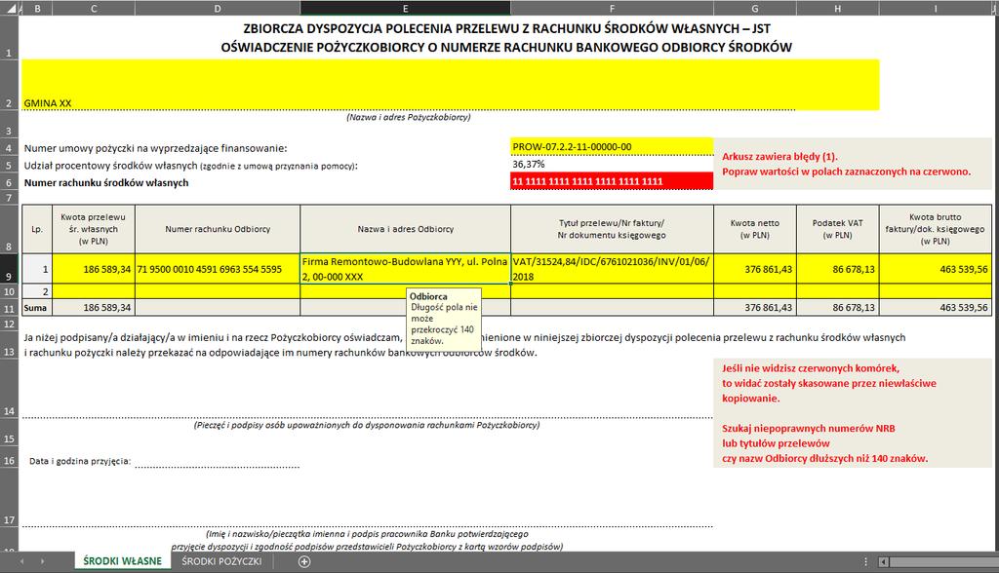This screenshot has height=573, width=999.
Task: Select the loan number cell PROW-07.2.2-11-00000-00
Action: [x=612, y=147]
